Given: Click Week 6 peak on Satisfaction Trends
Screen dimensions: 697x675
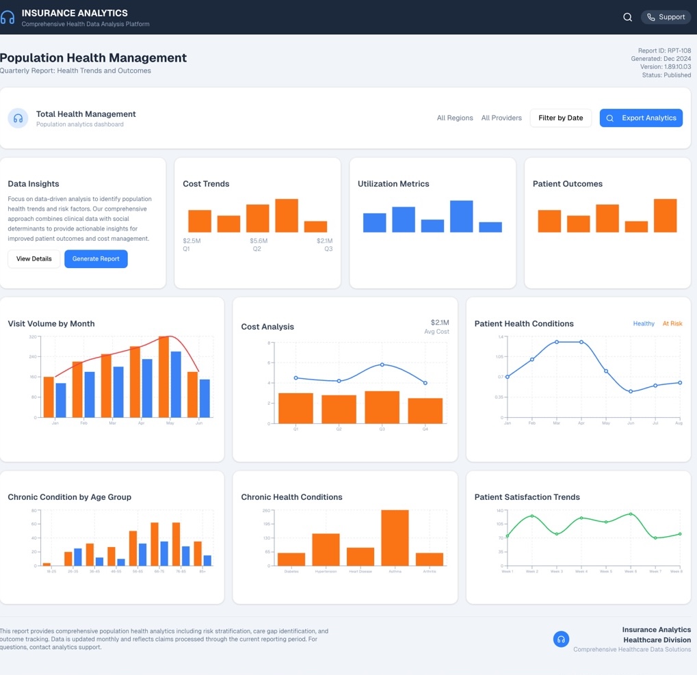Looking at the screenshot, I should pos(631,514).
